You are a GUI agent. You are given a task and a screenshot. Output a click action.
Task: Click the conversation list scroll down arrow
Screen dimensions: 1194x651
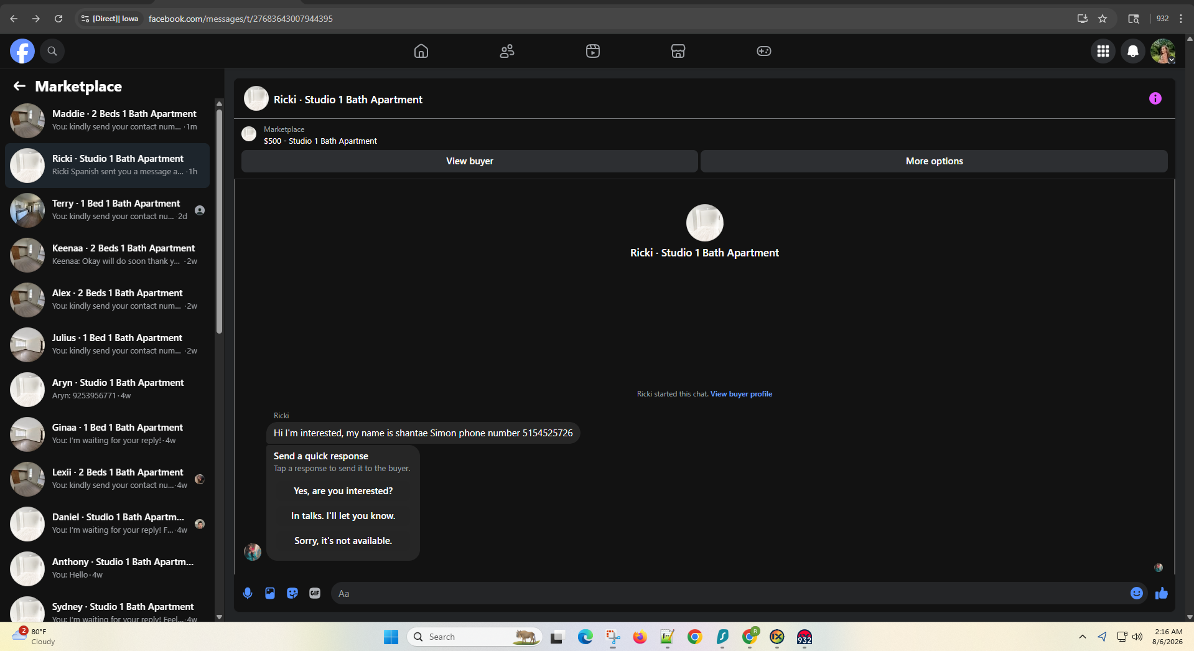219,617
